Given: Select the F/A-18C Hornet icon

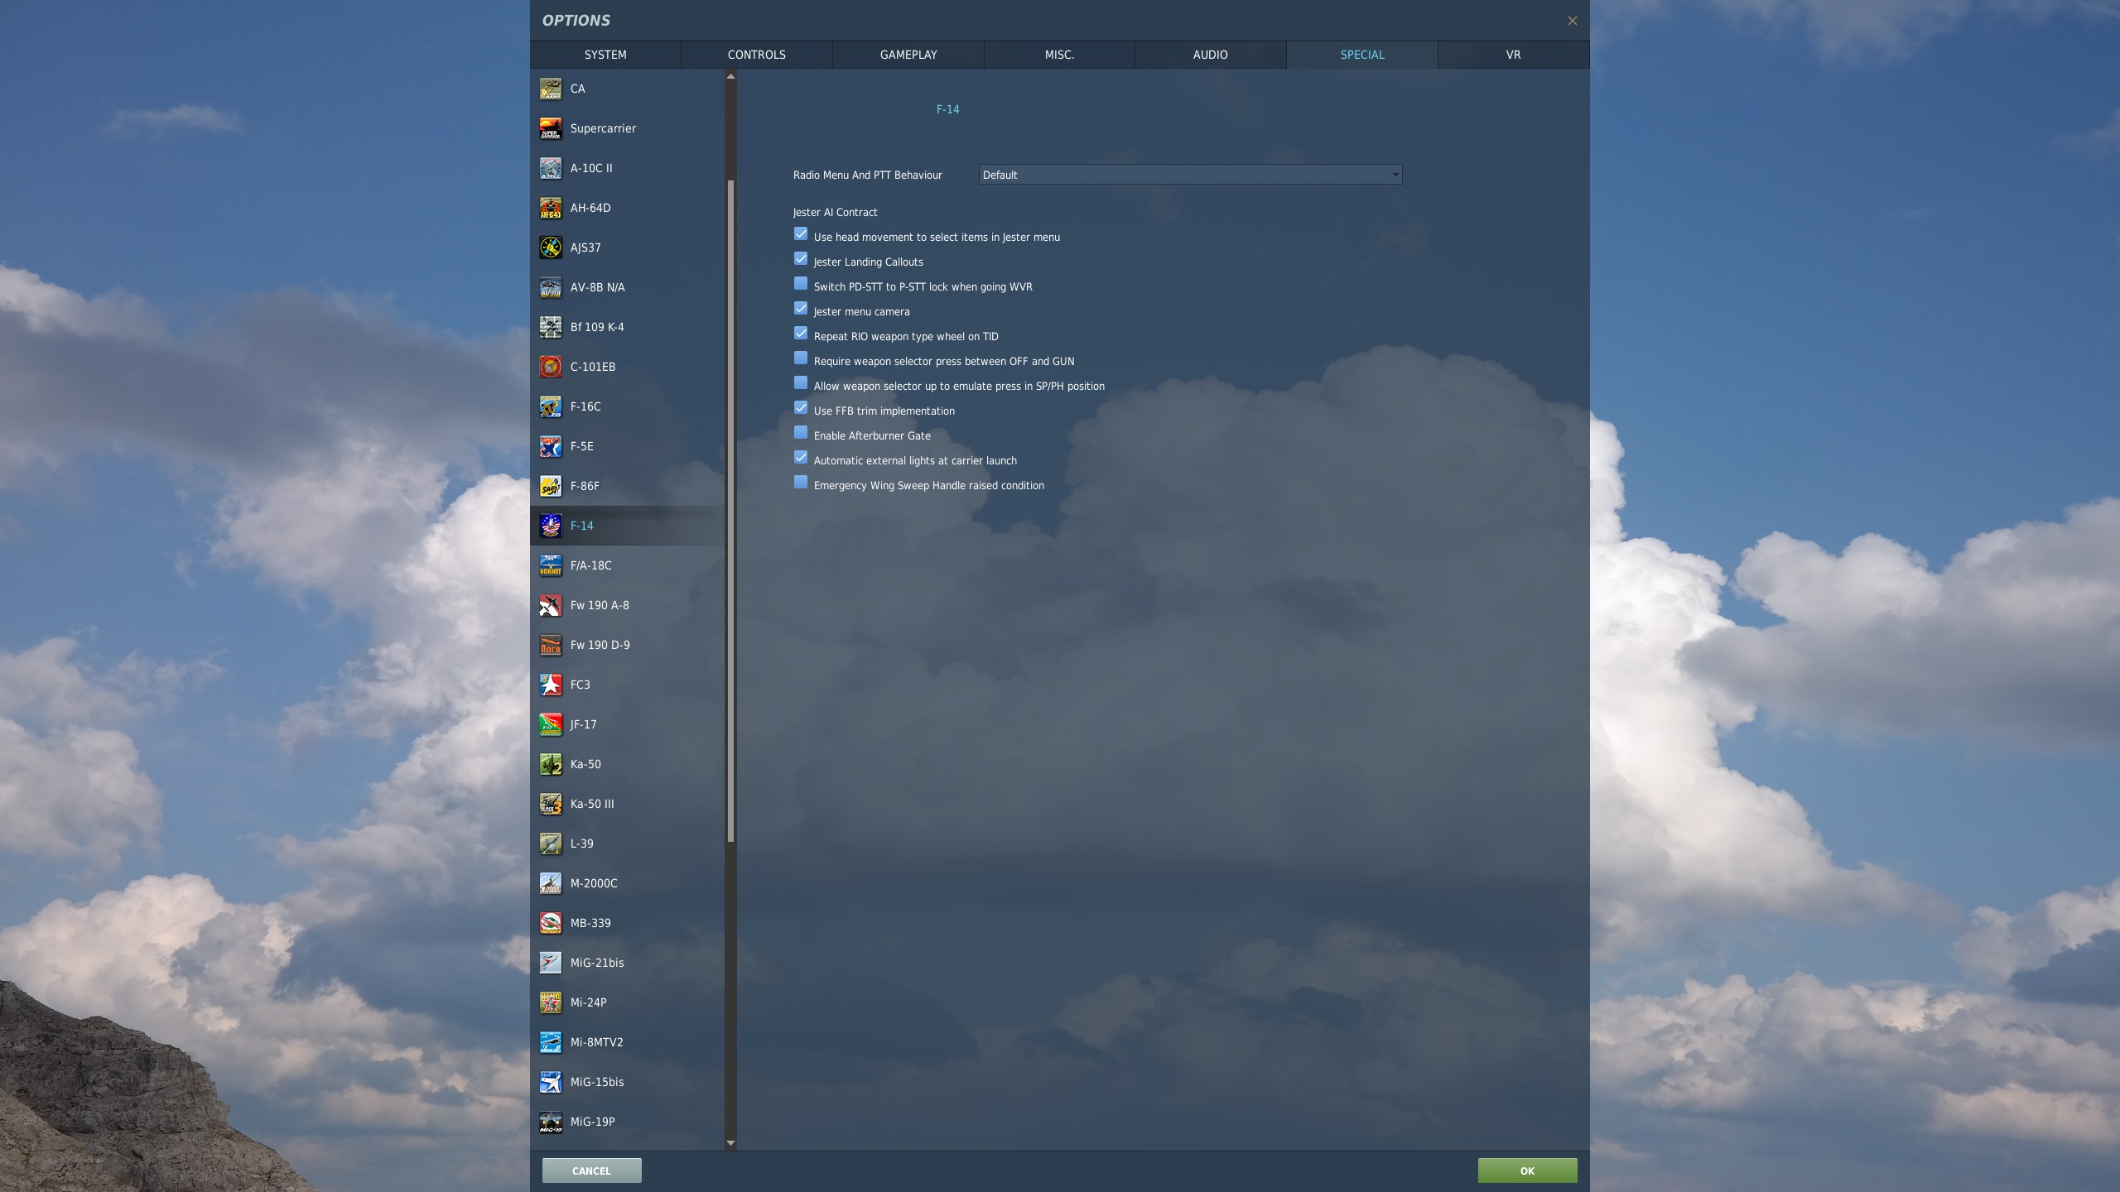Looking at the screenshot, I should 551,565.
